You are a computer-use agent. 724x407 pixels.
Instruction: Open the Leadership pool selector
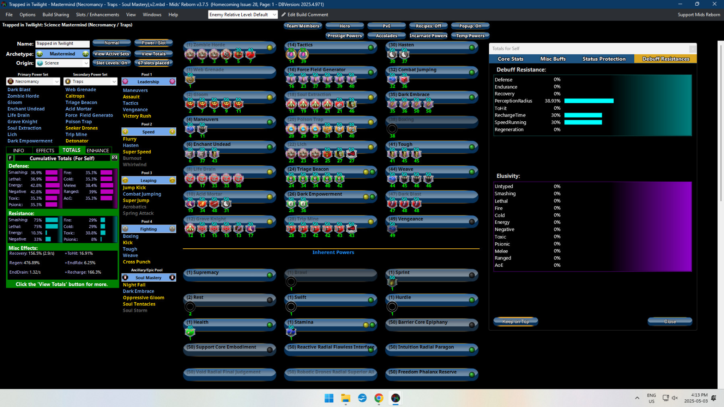pyautogui.click(x=149, y=82)
